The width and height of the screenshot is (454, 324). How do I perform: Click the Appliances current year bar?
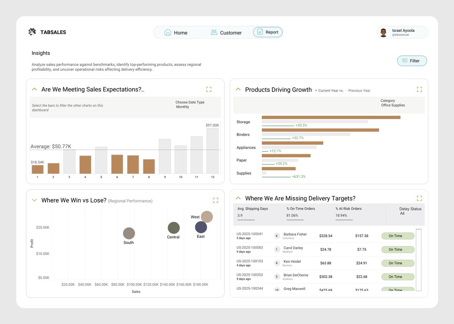point(292,143)
